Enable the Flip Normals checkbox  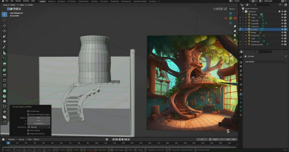tap(28, 111)
